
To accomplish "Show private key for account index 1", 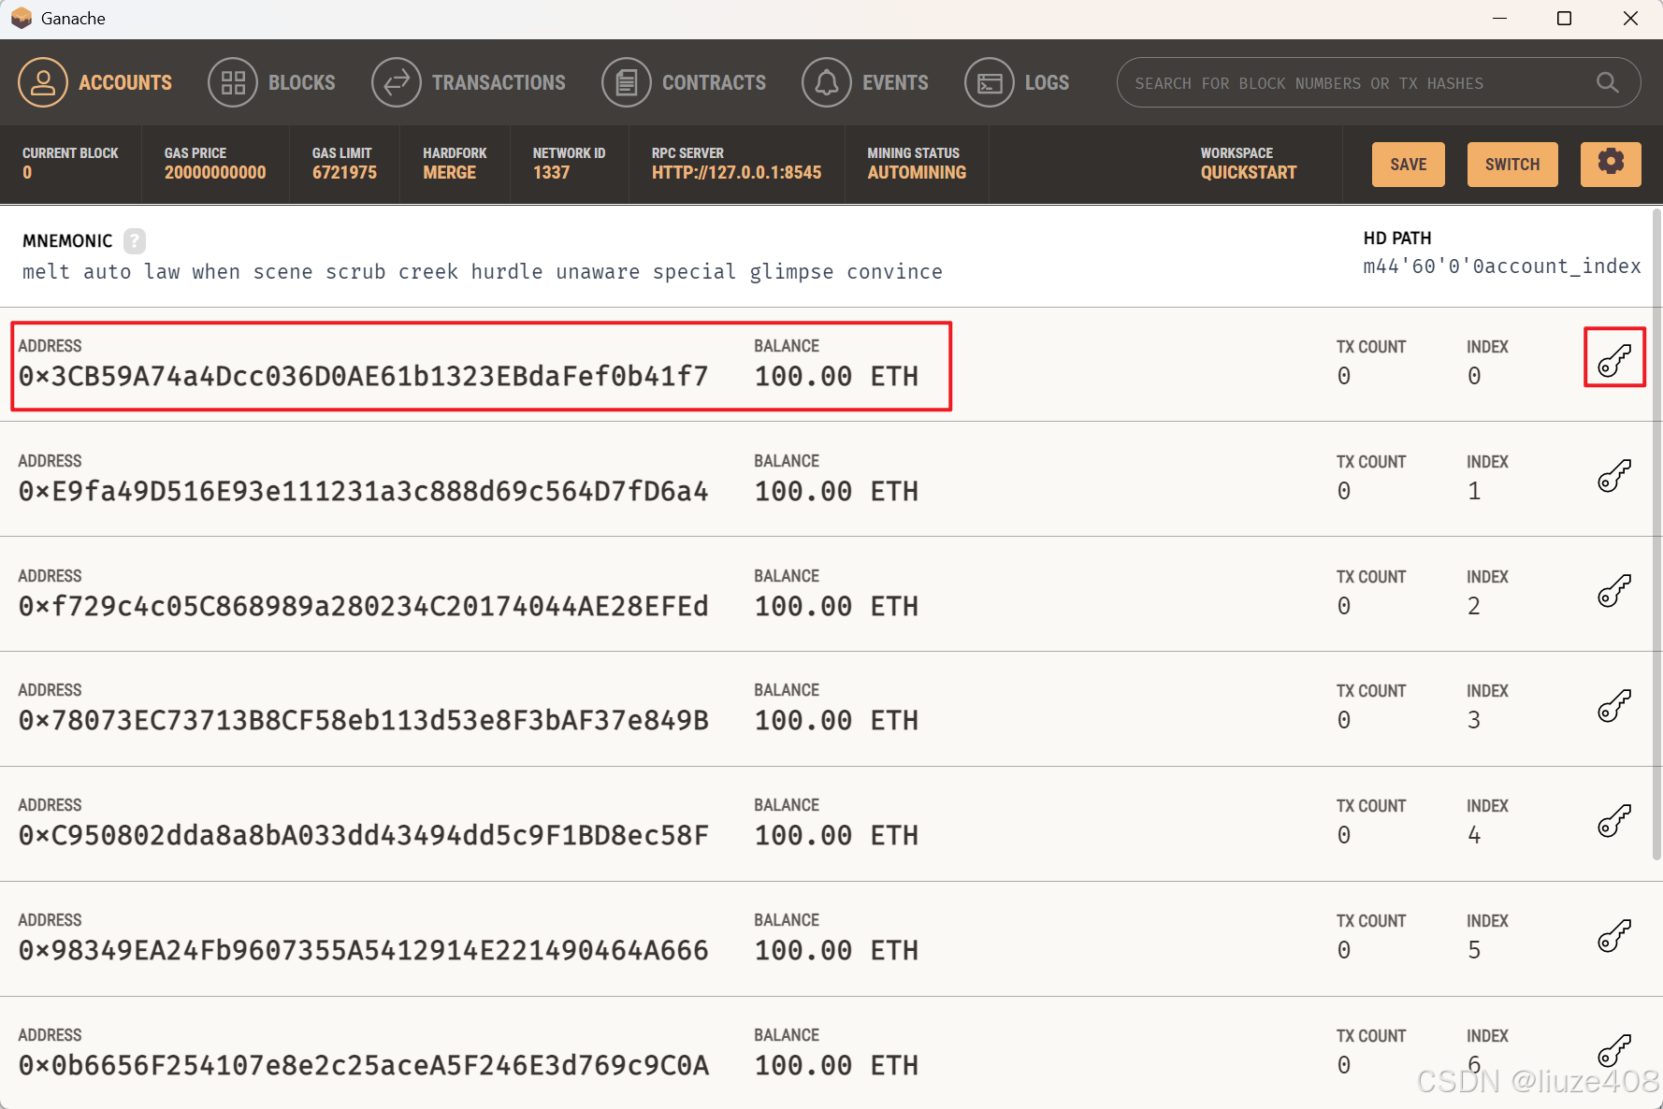I will pos(1614,476).
